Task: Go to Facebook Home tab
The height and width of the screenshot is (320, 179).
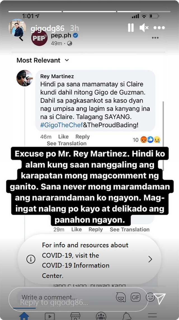Action: (24, 316)
